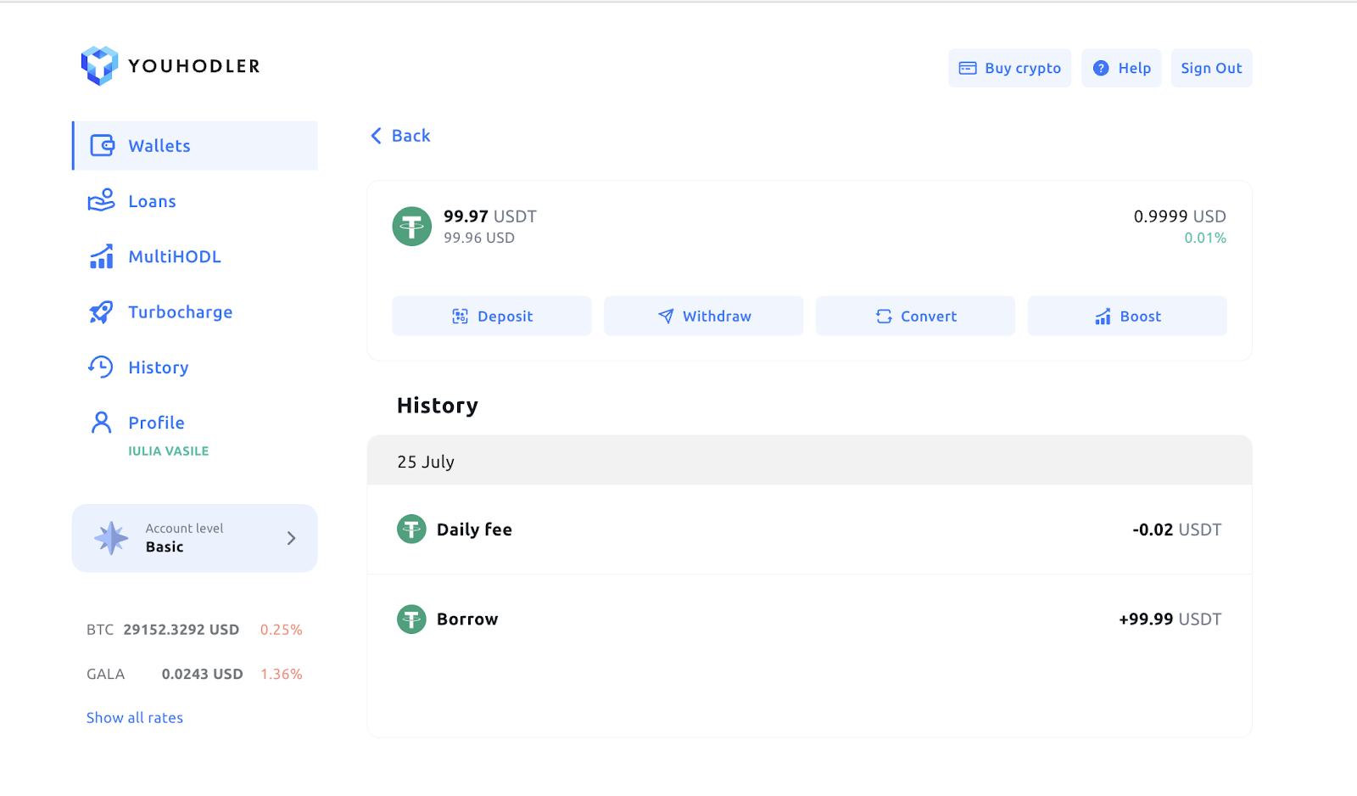
Task: Click the Account level star icon
Action: [x=111, y=538]
